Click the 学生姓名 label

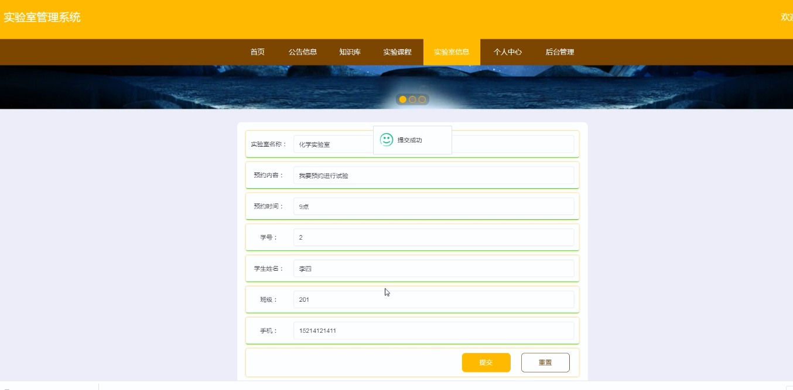269,268
